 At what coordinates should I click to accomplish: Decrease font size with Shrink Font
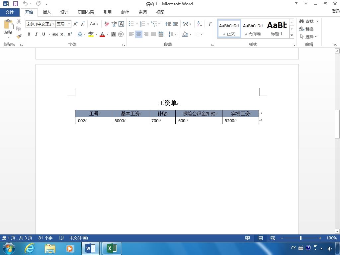[x=83, y=24]
